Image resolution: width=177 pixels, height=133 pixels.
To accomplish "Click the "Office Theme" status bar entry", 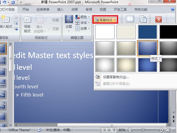I will 19,130.
